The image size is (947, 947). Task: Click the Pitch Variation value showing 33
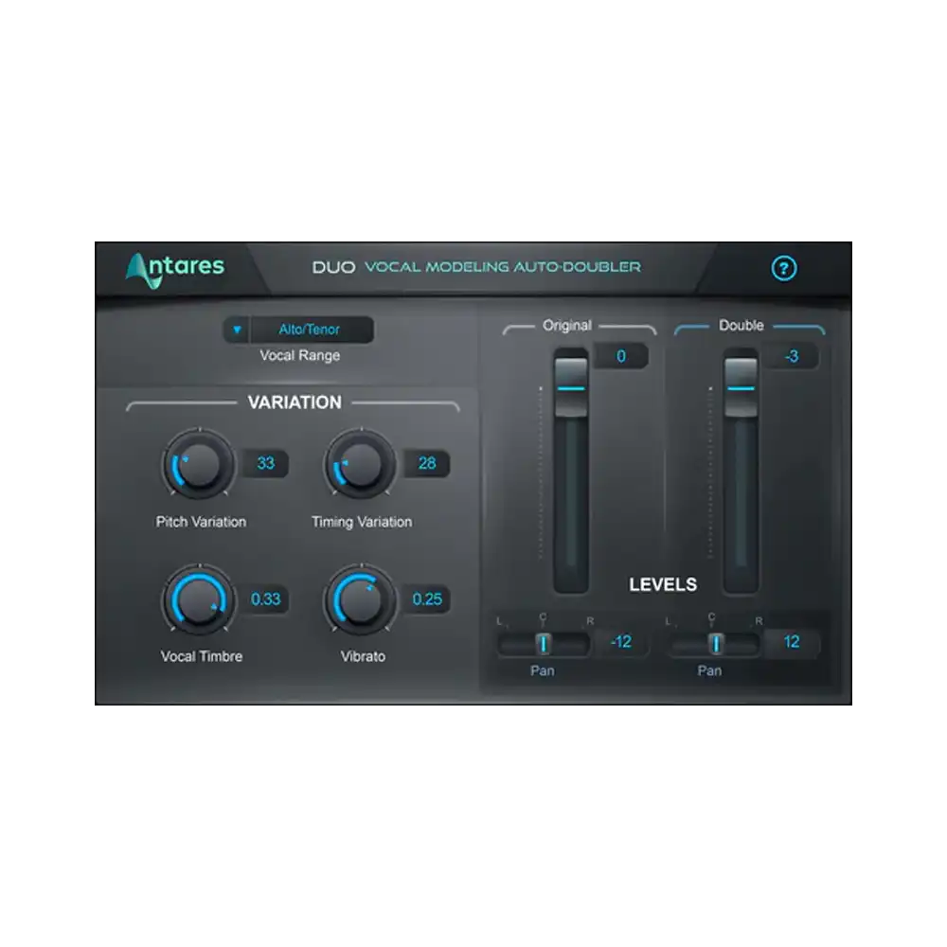[x=265, y=462]
